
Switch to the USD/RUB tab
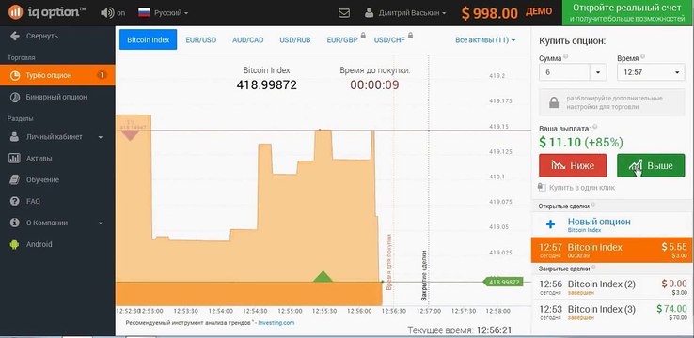[294, 40]
